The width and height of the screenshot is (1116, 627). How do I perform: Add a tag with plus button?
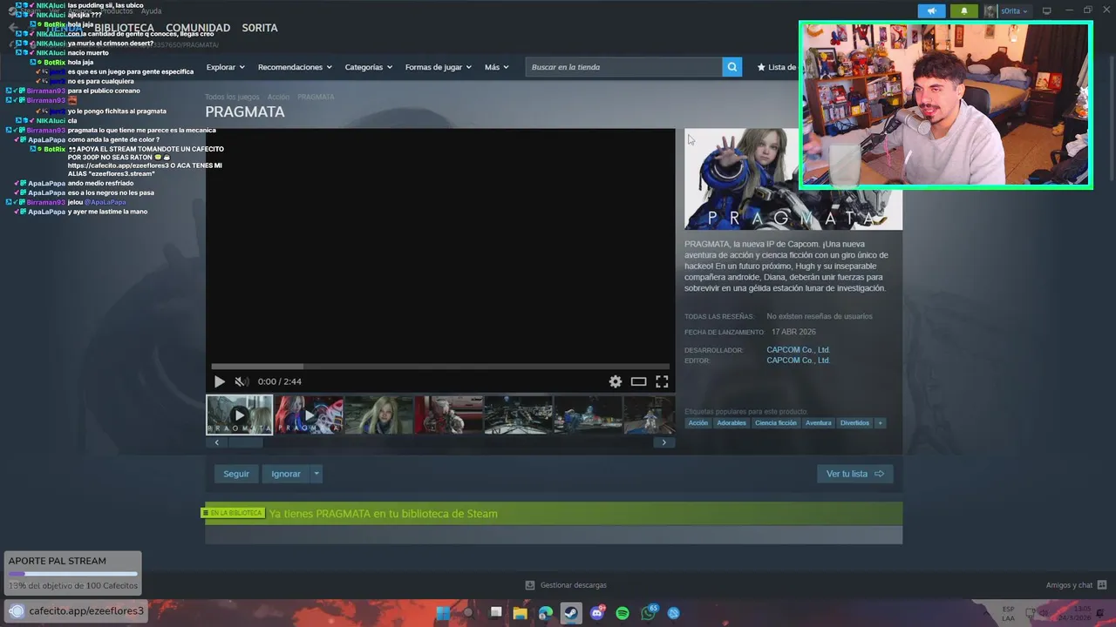pyautogui.click(x=881, y=423)
